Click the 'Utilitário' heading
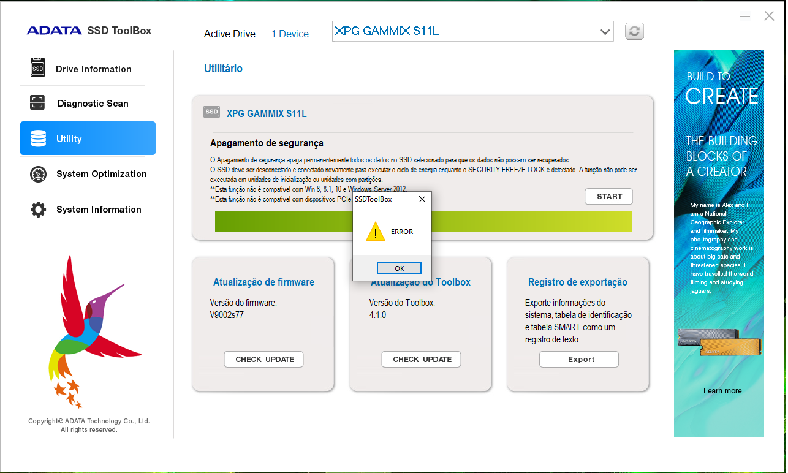This screenshot has width=788, height=473. click(223, 69)
